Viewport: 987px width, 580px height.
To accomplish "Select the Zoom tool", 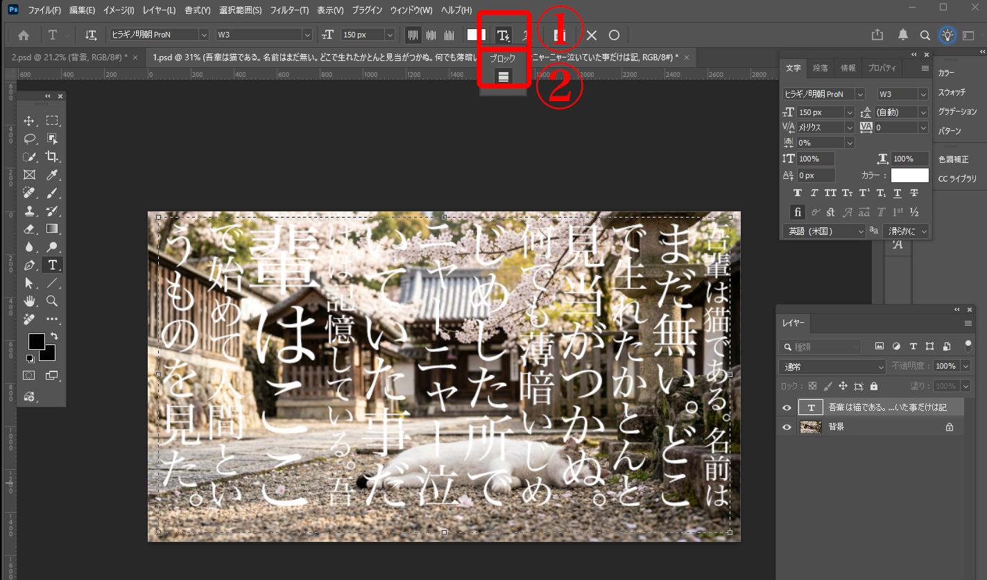I will point(51,300).
